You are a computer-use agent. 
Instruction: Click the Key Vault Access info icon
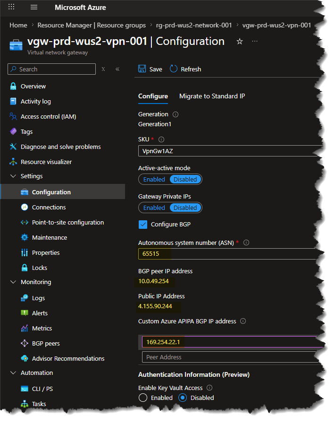click(209, 388)
